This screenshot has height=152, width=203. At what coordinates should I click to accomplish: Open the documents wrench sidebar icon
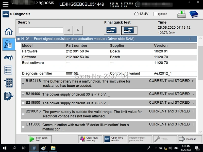pyautogui.click(x=9, y=96)
